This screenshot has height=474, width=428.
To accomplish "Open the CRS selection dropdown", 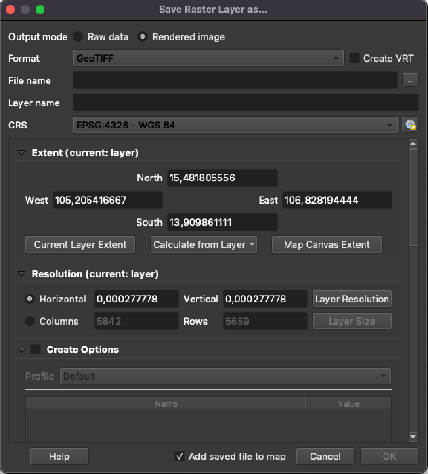I will [x=235, y=125].
